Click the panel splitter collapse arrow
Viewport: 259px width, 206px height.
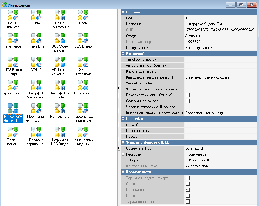[x=118, y=88]
